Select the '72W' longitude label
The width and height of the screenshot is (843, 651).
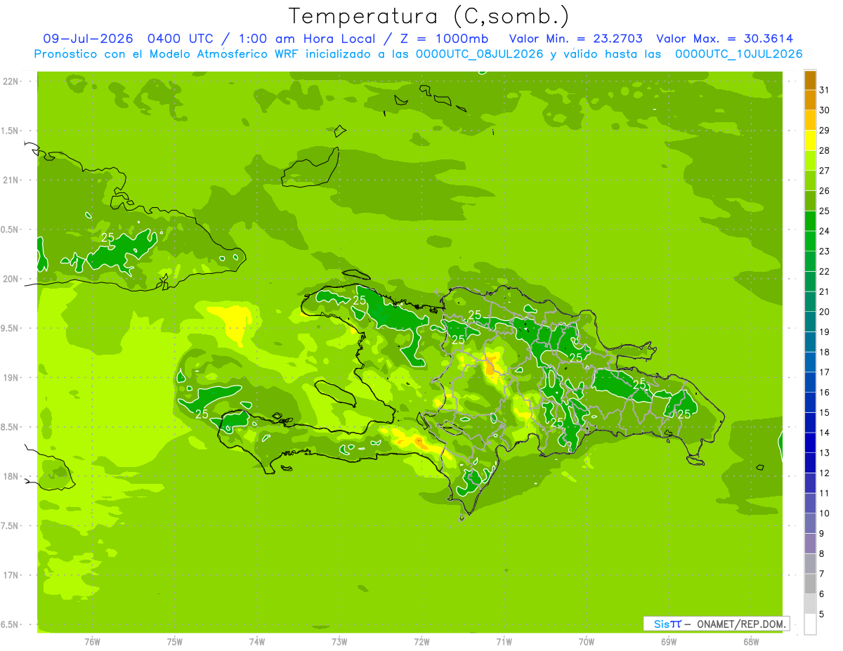[421, 642]
